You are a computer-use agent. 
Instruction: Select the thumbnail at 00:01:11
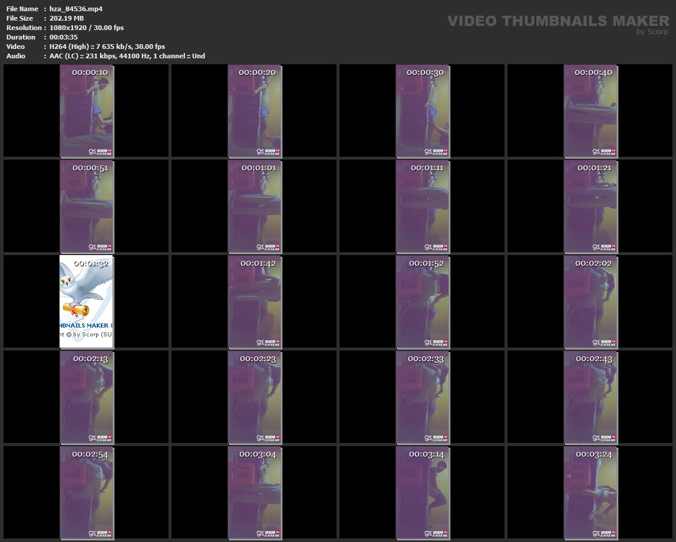pos(422,206)
